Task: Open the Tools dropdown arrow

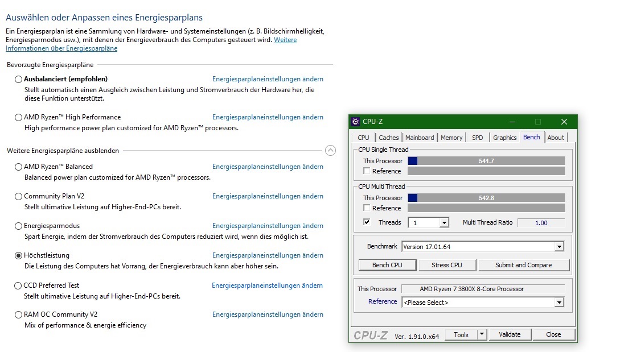Action: pyautogui.click(x=482, y=334)
